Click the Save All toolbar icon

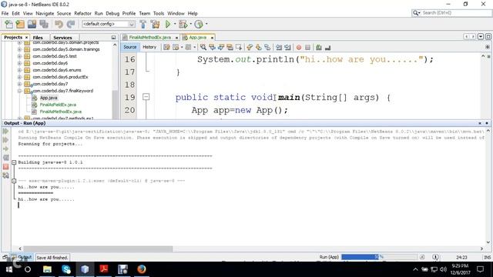click(44, 24)
